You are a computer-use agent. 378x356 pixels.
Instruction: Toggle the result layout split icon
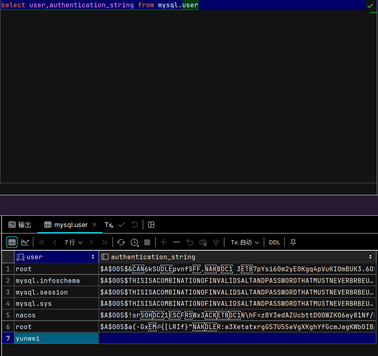(151, 225)
